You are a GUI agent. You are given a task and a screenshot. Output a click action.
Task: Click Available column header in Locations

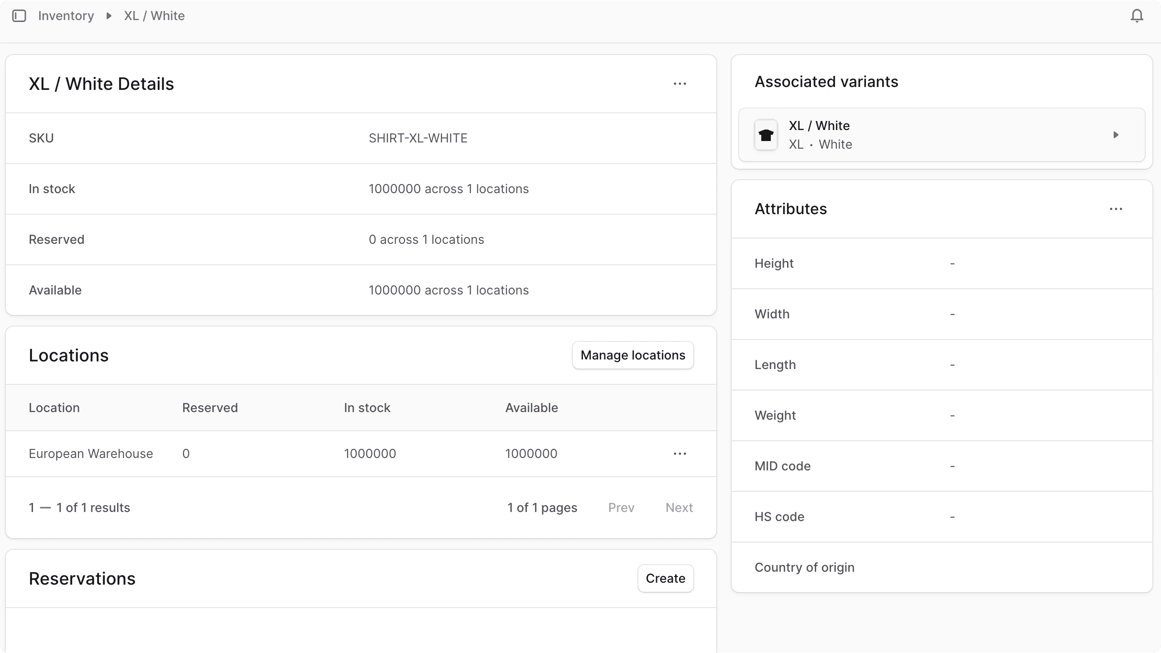[531, 408]
